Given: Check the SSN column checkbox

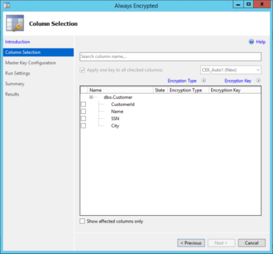Looking at the screenshot, I should (83, 118).
